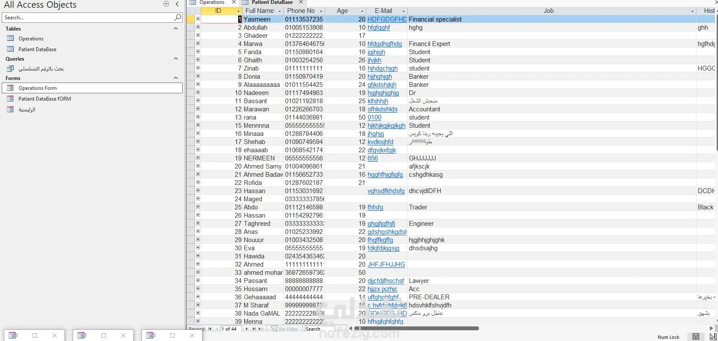718x341 pixels.
Task: Click the No Filter indicator
Action: coord(285,329)
